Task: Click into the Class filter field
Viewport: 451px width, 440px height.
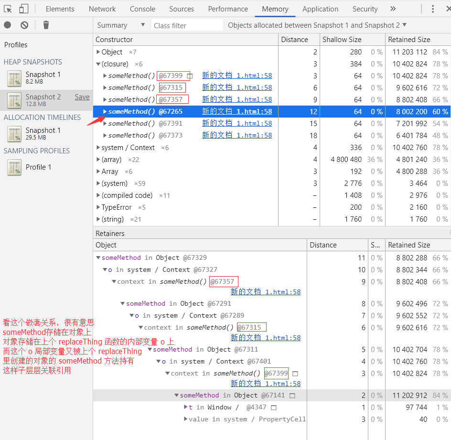Action: 187,25
